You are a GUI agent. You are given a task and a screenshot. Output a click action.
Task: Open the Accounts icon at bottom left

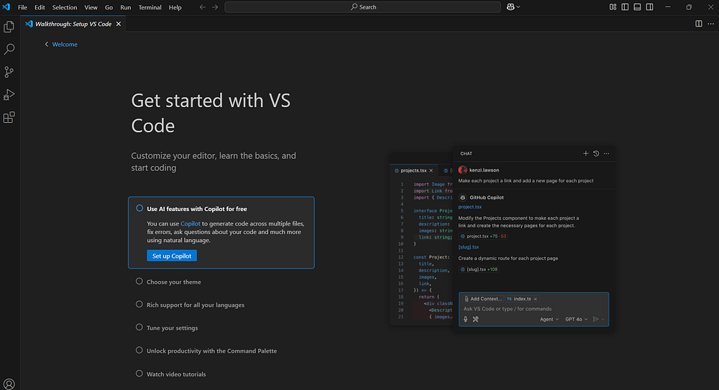(9, 384)
